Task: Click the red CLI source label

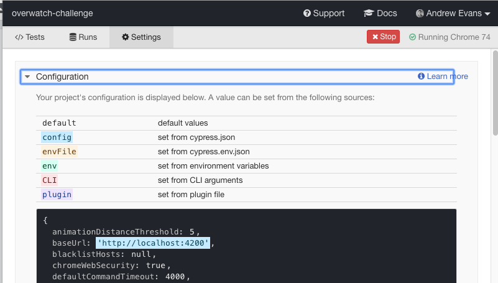Action: coord(49,180)
